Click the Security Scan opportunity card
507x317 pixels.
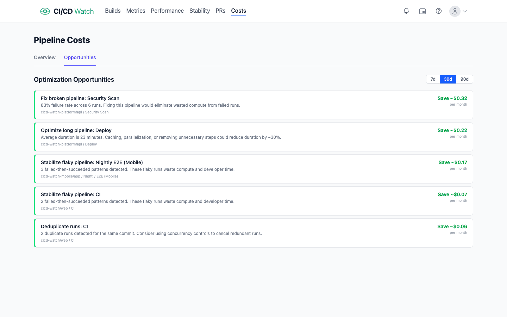coord(254,105)
